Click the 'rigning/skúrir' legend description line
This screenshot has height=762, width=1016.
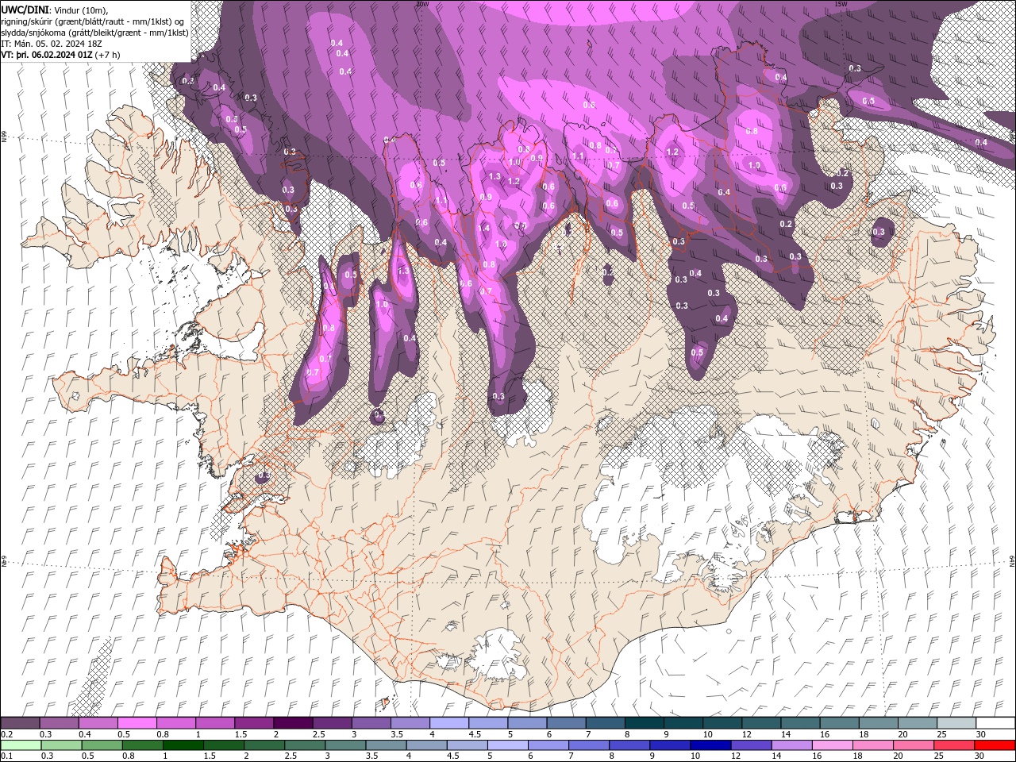(x=94, y=21)
